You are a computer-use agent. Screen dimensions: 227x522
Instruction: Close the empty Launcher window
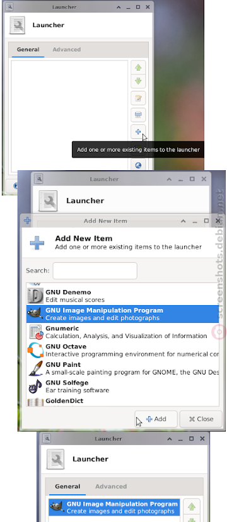pyautogui.click(x=148, y=7)
